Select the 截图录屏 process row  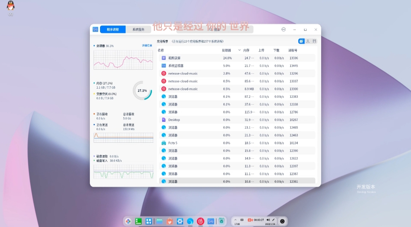[237, 58]
